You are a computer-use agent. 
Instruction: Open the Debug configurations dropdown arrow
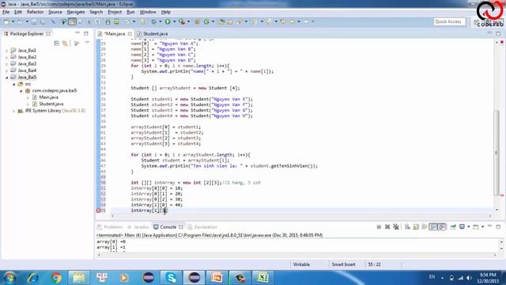point(160,21)
